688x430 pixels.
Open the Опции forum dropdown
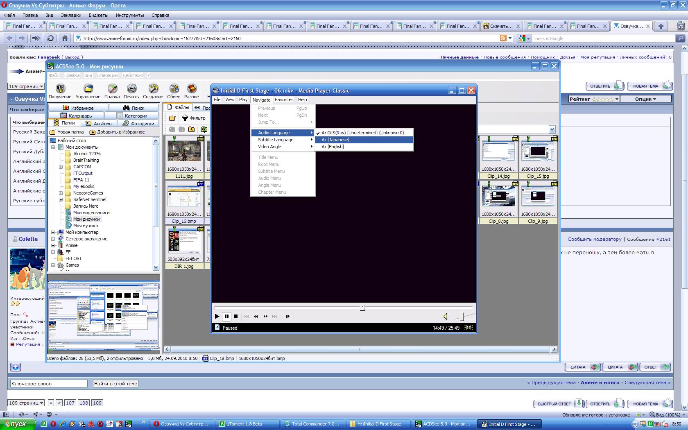646,99
